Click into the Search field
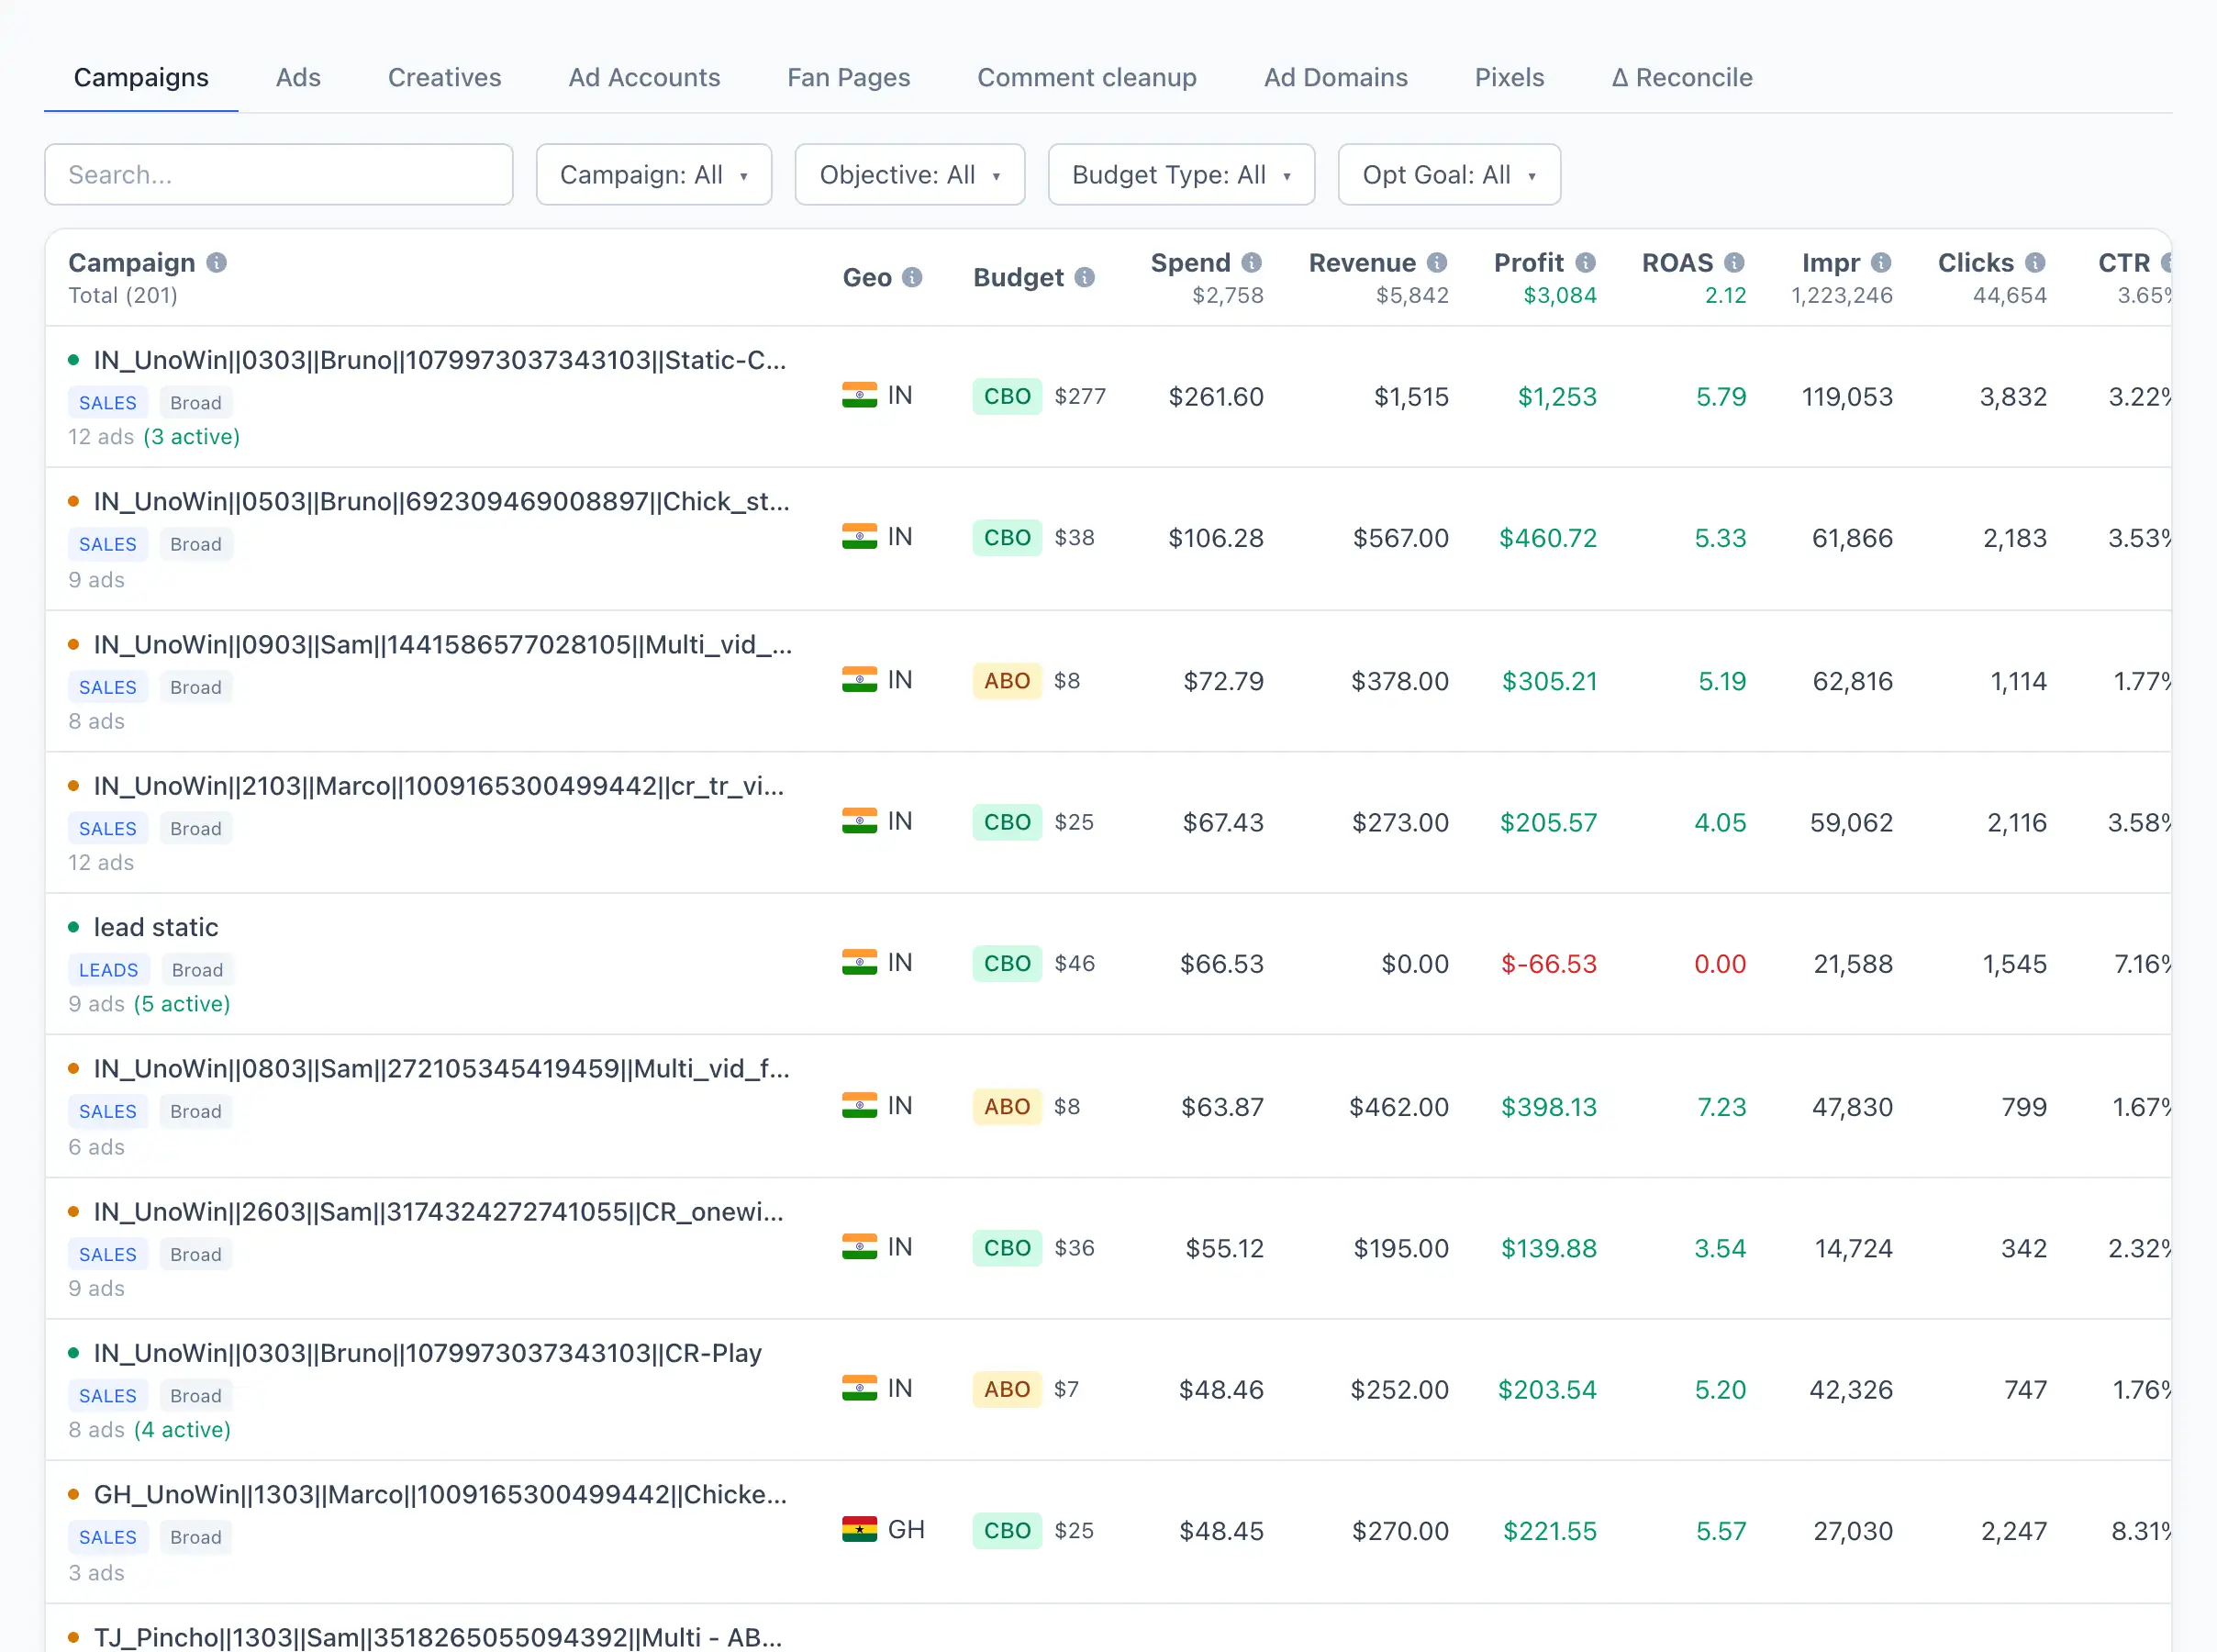Screen dimensions: 2217x1652 [279, 175]
